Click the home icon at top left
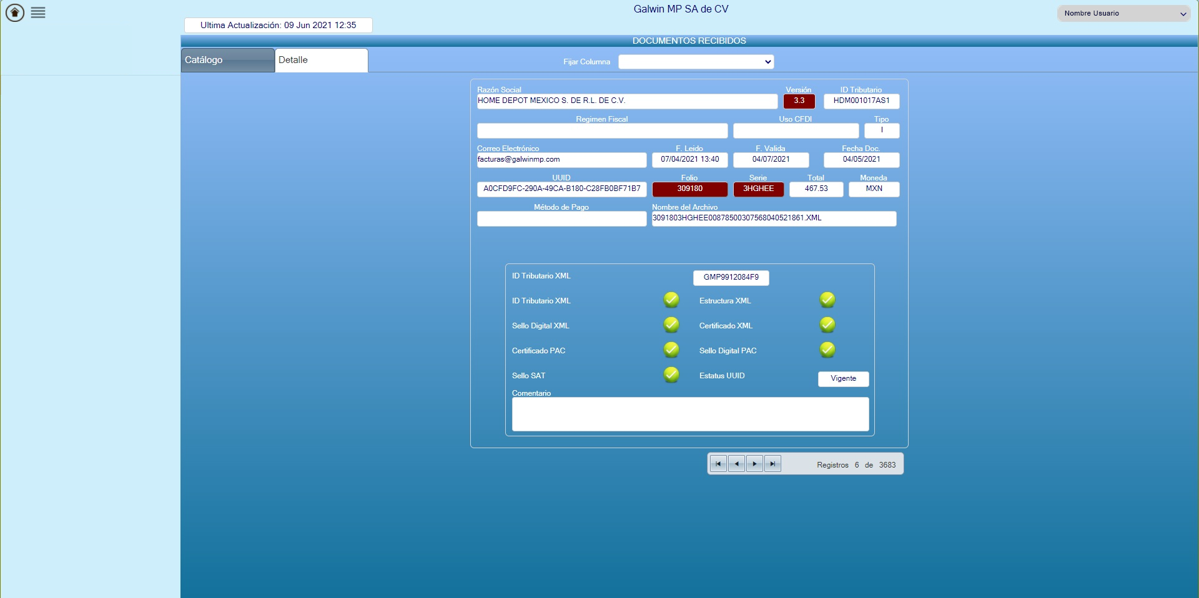The image size is (1199, 598). (x=15, y=12)
